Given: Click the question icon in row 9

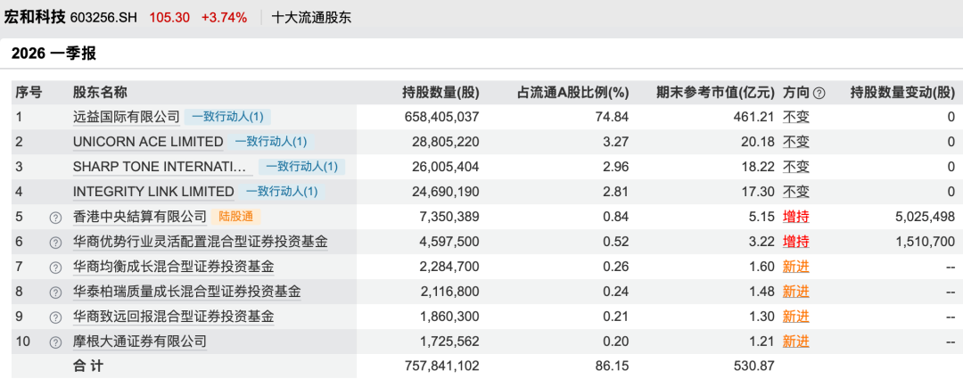Looking at the screenshot, I should pos(55,317).
